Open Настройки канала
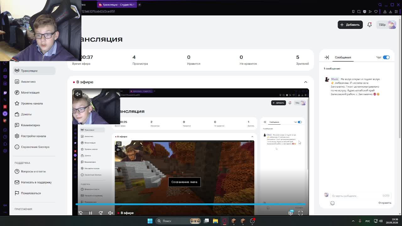402x226 pixels. pos(34,136)
